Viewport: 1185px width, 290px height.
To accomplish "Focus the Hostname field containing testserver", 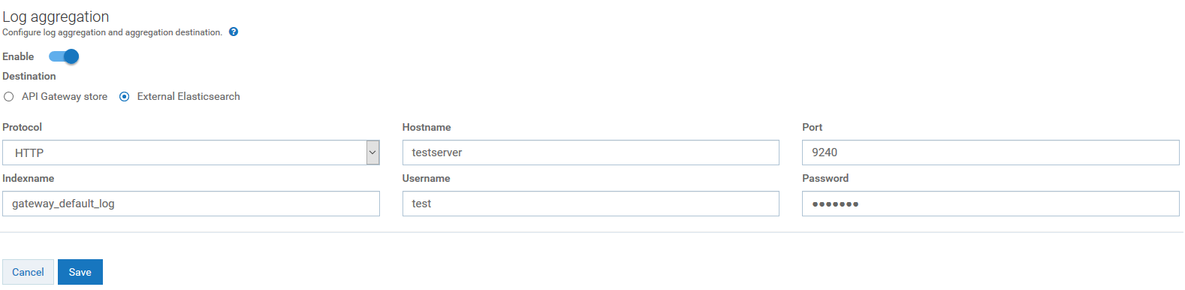I will pos(591,153).
